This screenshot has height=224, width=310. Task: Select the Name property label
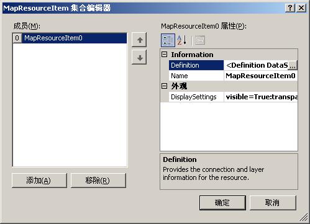[196, 76]
